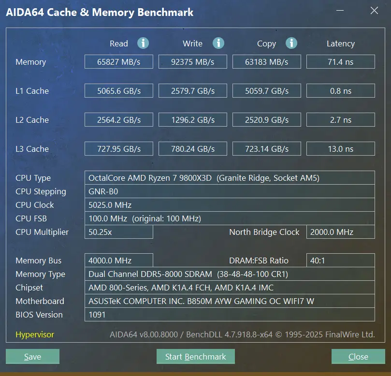Click the L2 Cache latency value 2.7 ns

340,119
